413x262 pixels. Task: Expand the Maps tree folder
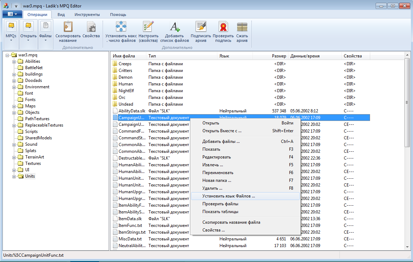[x=14, y=106]
